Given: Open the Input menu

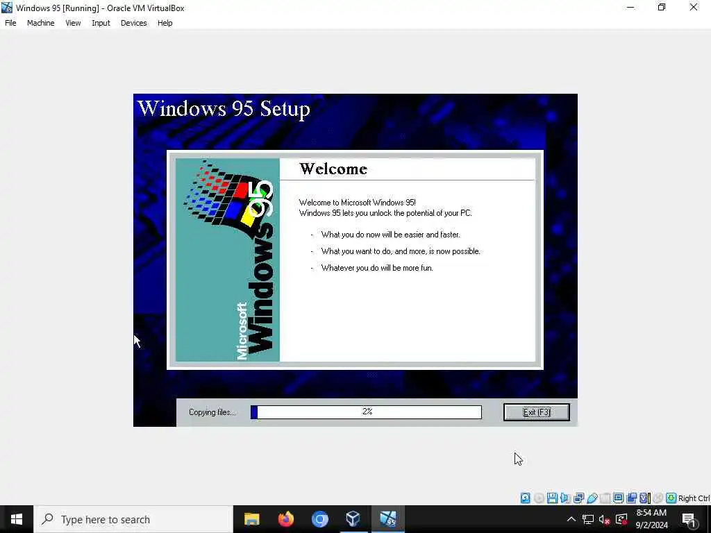Looking at the screenshot, I should 101,23.
